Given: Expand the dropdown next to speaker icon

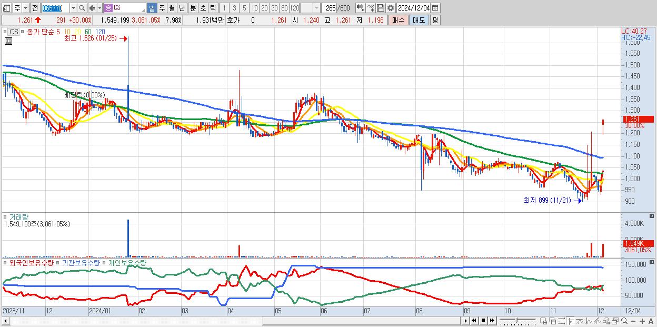Looking at the screenshot, I should point(99,8).
